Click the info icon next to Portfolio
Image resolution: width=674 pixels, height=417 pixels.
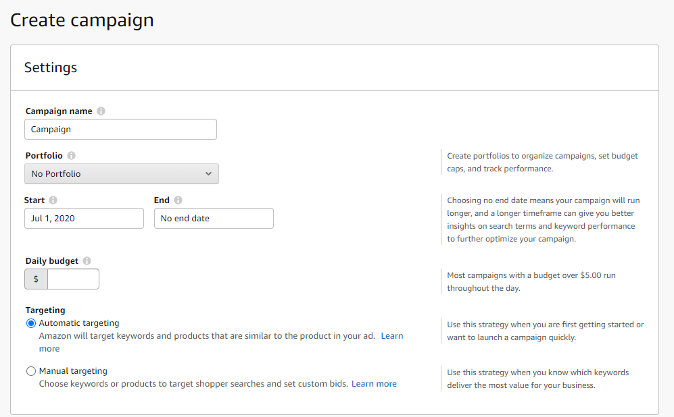72,156
